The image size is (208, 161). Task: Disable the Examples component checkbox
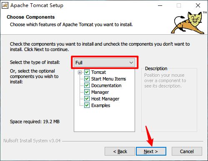[x=87, y=105]
